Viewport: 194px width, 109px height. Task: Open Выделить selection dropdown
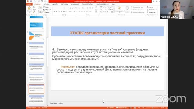151,12
